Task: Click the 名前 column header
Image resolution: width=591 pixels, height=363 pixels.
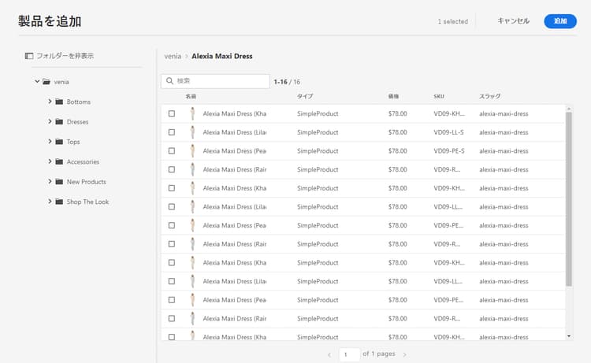Action: 191,96
